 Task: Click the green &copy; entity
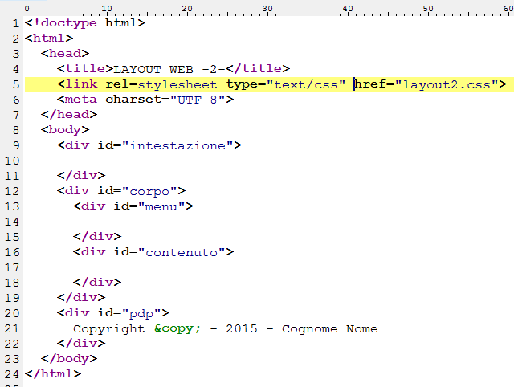[177, 328]
